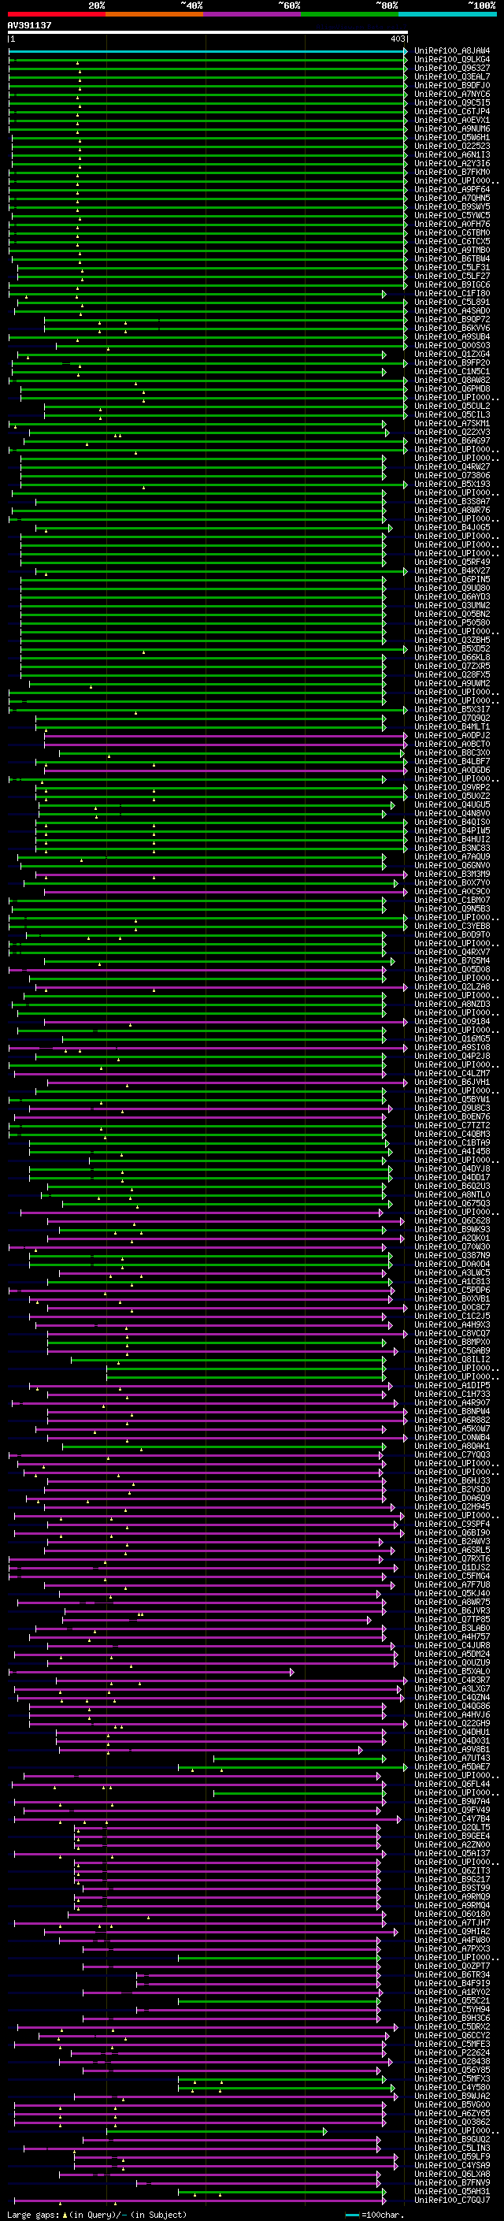Select the UniRef100_A9V8B1 label
Screen dimensions: 504x2221
click(452, 1749)
